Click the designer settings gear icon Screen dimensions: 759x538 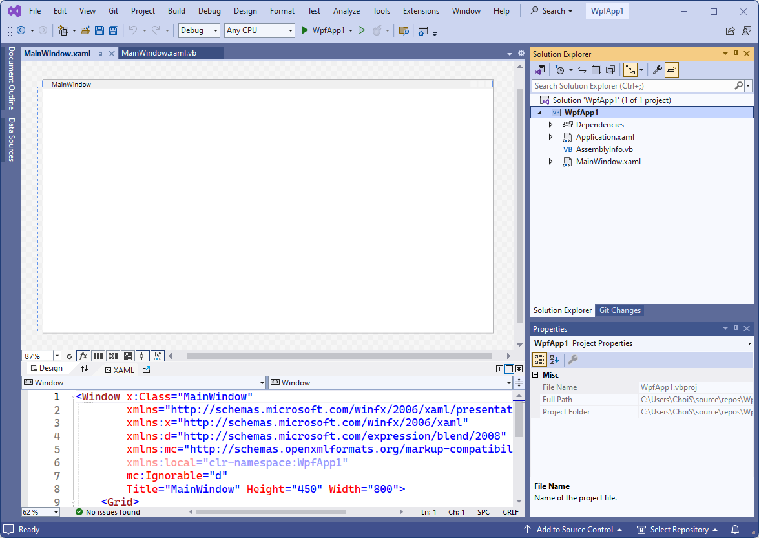tap(521, 53)
